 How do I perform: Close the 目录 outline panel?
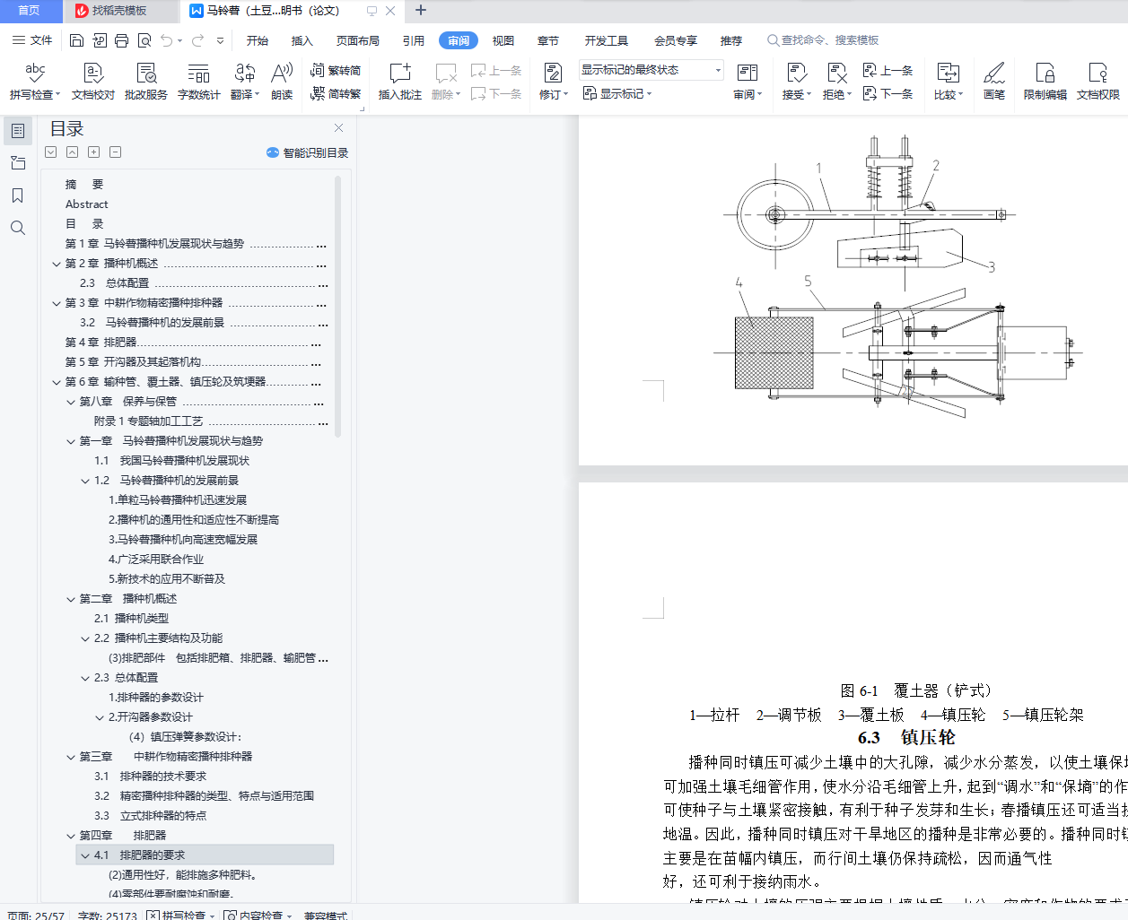(338, 128)
